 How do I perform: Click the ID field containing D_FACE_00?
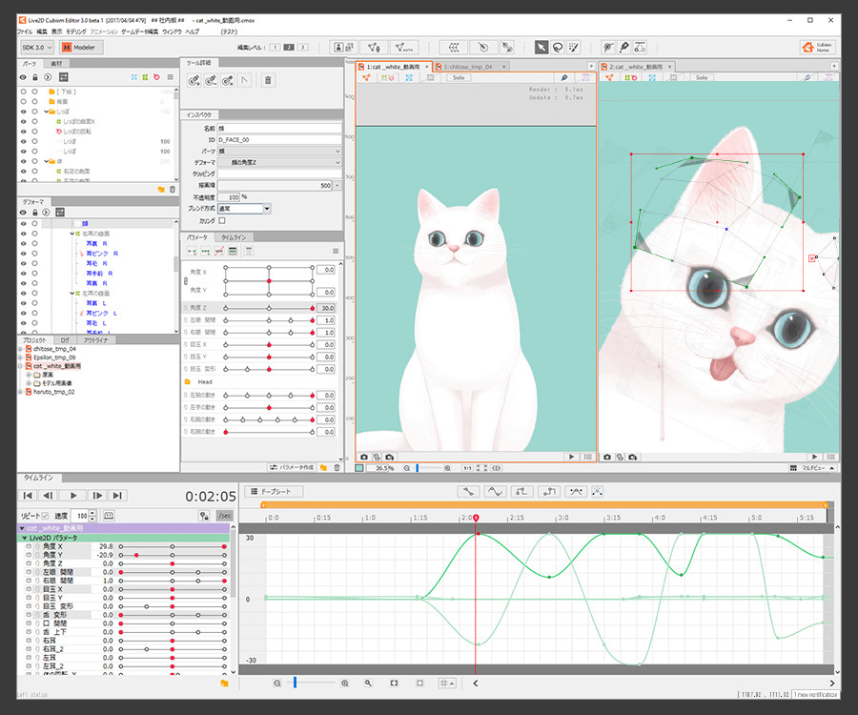click(279, 140)
